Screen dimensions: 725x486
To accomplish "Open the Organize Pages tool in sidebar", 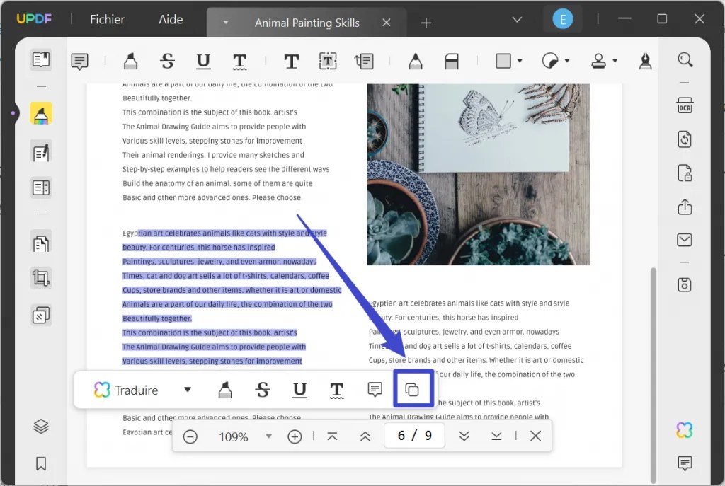I will coord(40,243).
